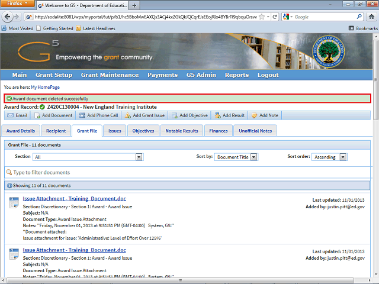
Task: Open the Firefox menu button dropdown
Action: 17,3
